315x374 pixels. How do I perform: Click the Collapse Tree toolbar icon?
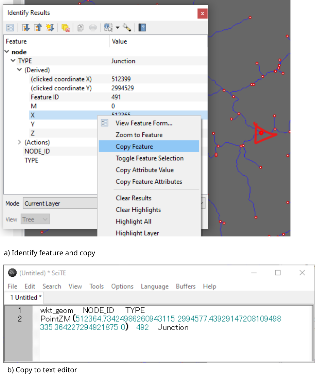(x=38, y=28)
